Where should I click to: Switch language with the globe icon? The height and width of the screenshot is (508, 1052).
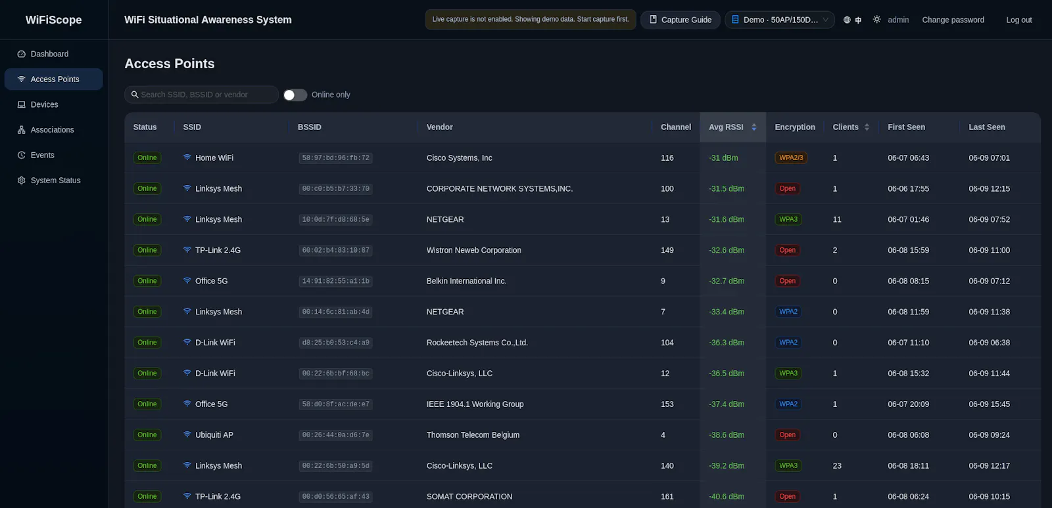(x=847, y=20)
